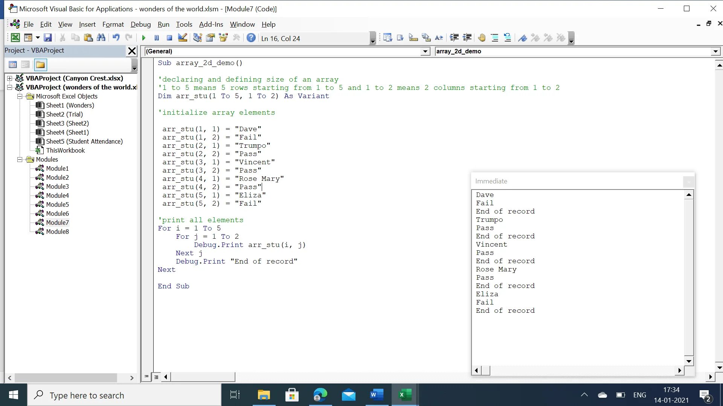Select Module8 in the project tree

click(57, 232)
